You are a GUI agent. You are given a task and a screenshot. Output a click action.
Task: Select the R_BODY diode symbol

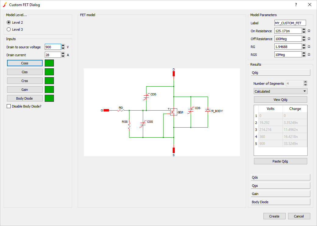pyautogui.click(x=208, y=111)
